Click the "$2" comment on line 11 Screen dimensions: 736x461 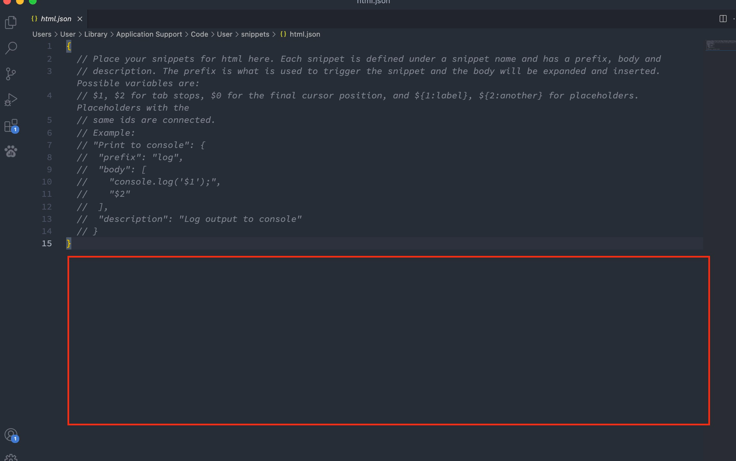pyautogui.click(x=120, y=194)
